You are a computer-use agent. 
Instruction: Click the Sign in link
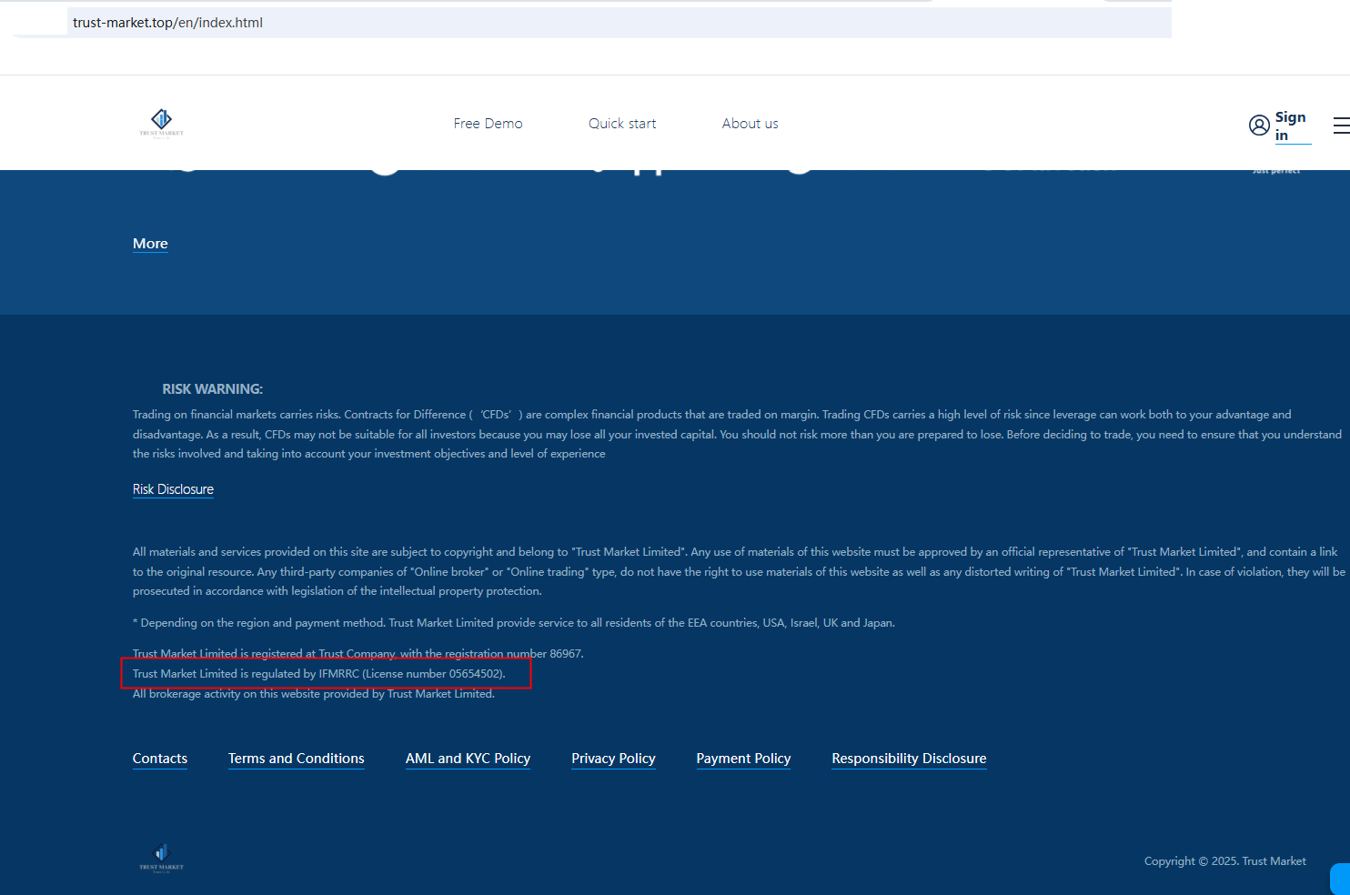(1291, 126)
